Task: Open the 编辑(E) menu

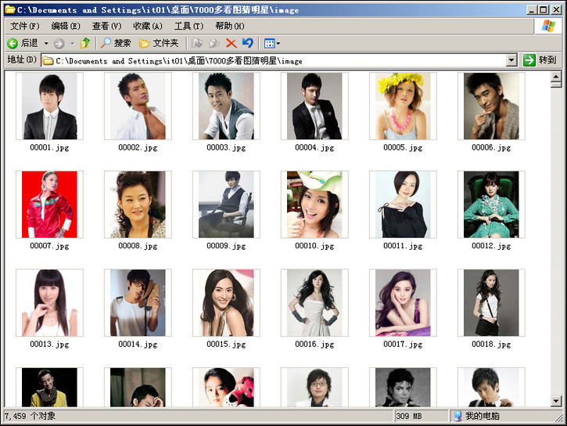Action: (66, 26)
